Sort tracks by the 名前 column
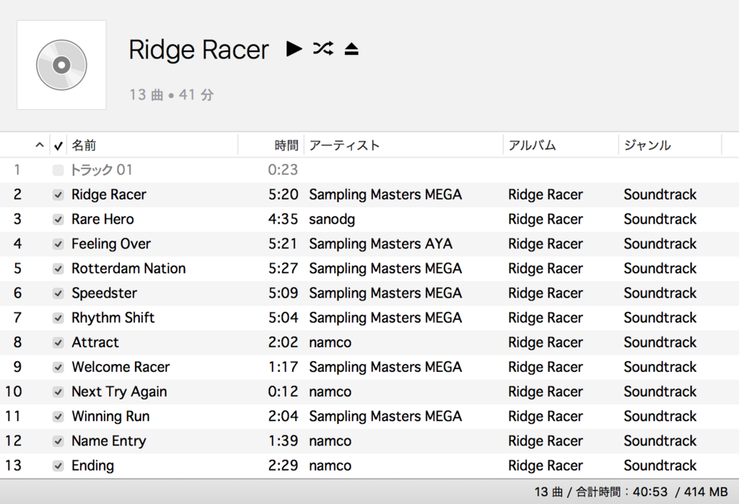 [81, 144]
